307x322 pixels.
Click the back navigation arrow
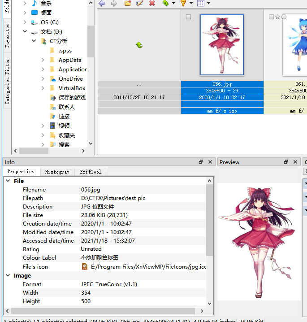[x=102, y=3]
